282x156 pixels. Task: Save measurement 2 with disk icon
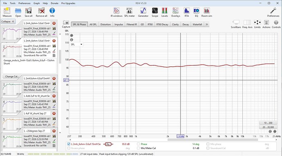(x=54, y=46)
